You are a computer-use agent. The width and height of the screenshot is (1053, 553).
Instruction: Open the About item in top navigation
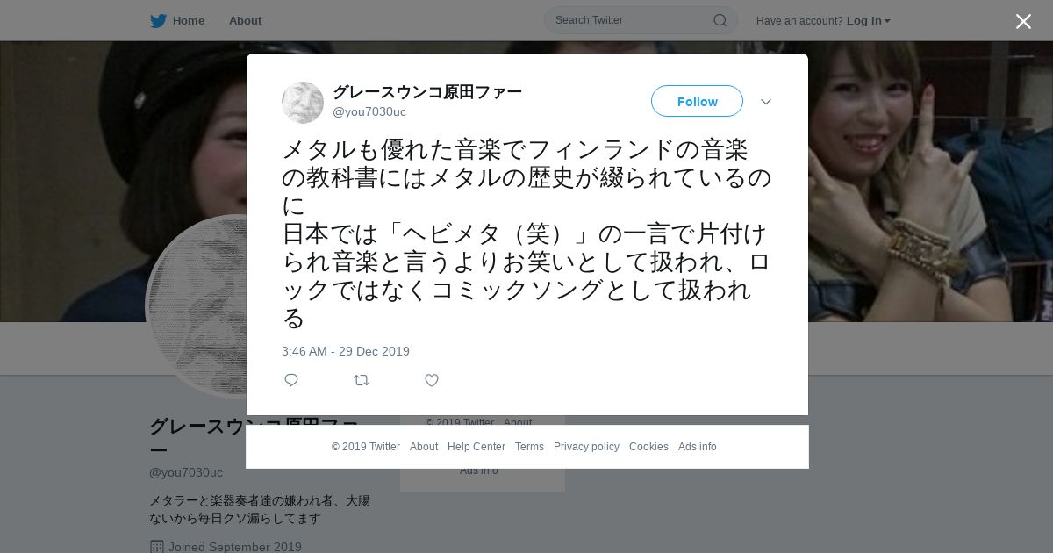(245, 20)
